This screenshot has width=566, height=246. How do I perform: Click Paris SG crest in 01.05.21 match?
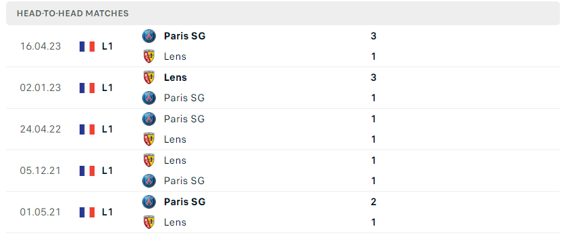149,202
